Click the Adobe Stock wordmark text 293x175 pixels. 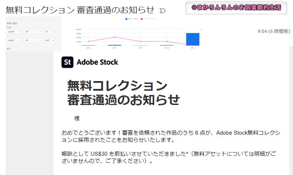coord(97,62)
